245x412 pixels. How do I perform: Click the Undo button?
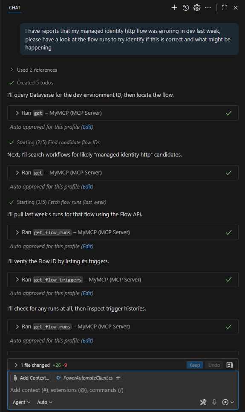click(x=214, y=365)
